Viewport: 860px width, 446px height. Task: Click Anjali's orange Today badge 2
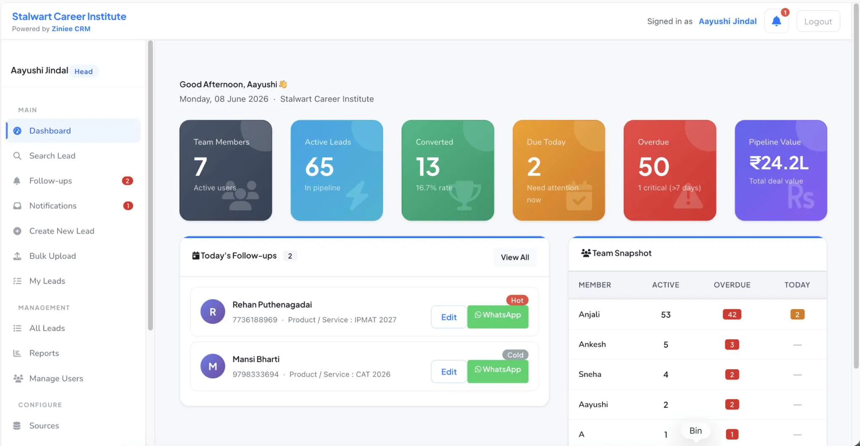797,314
